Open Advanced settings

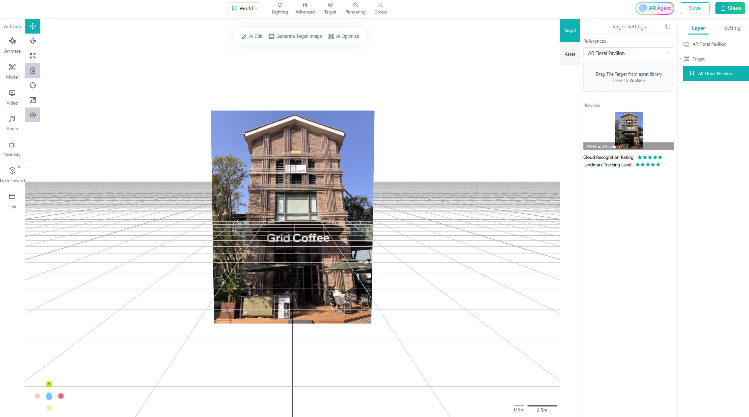[x=305, y=8]
